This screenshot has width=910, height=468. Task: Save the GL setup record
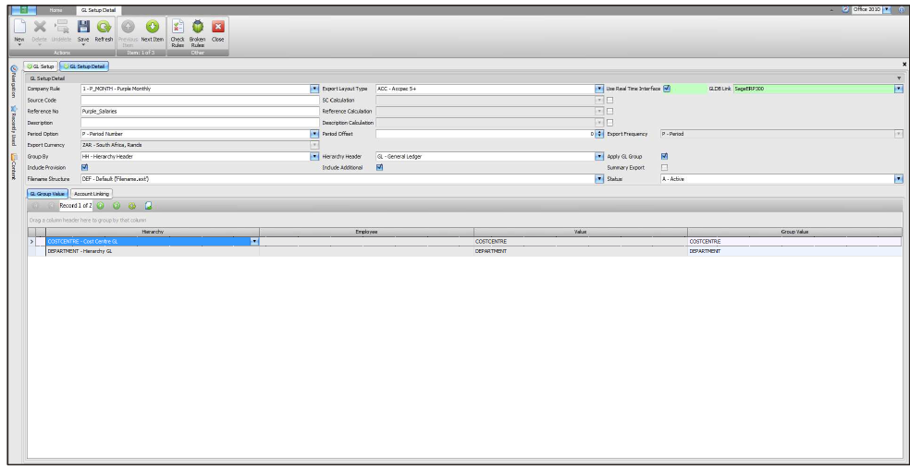(83, 26)
